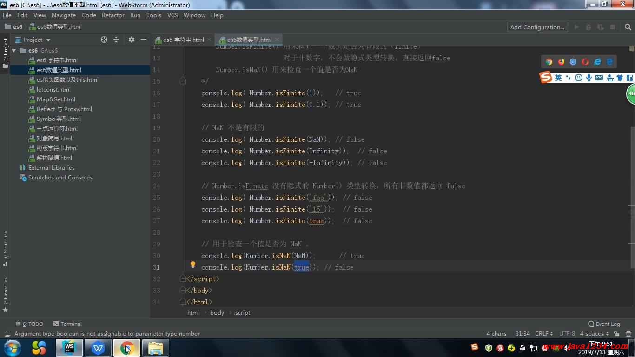Open CRLF line separator dropdown
The image size is (635, 357).
pyautogui.click(x=543, y=334)
